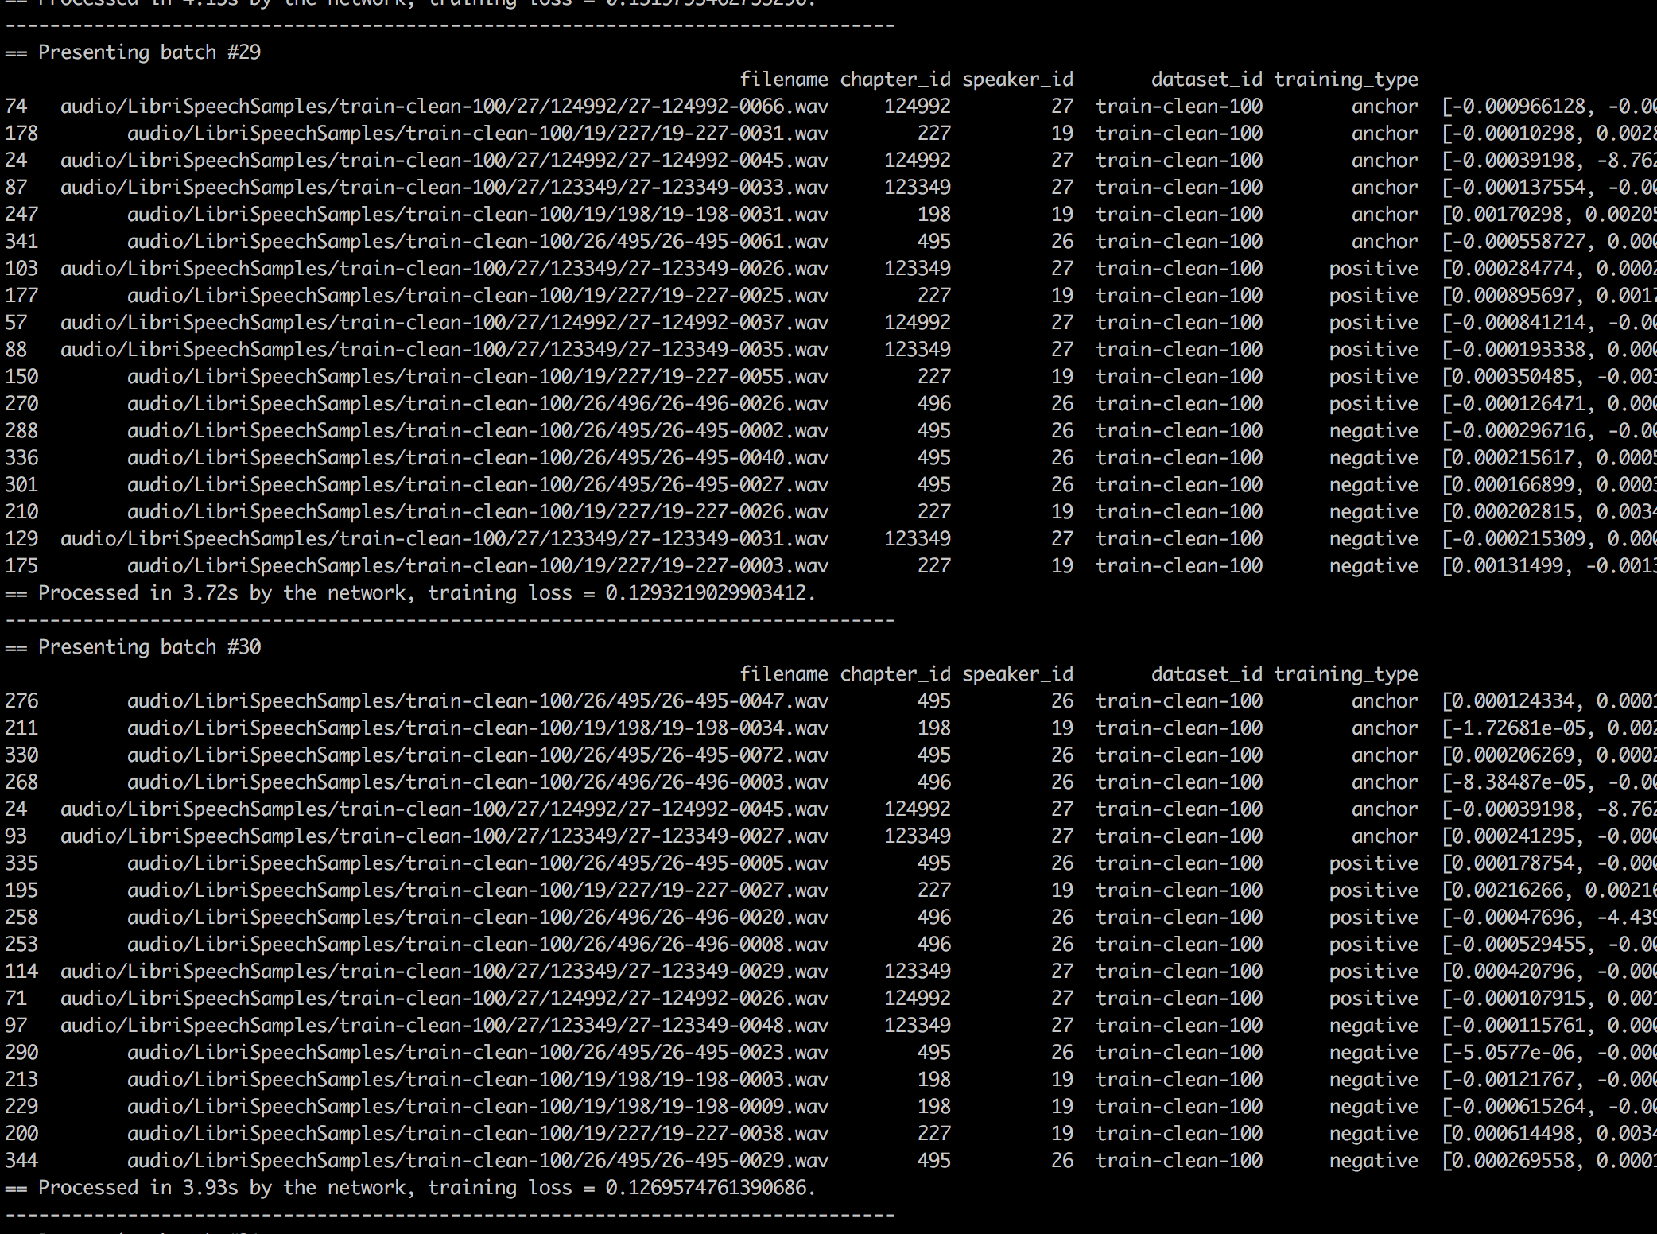
Task: Click file path 19-198-0034.wav in batch #30
Action: point(477,728)
